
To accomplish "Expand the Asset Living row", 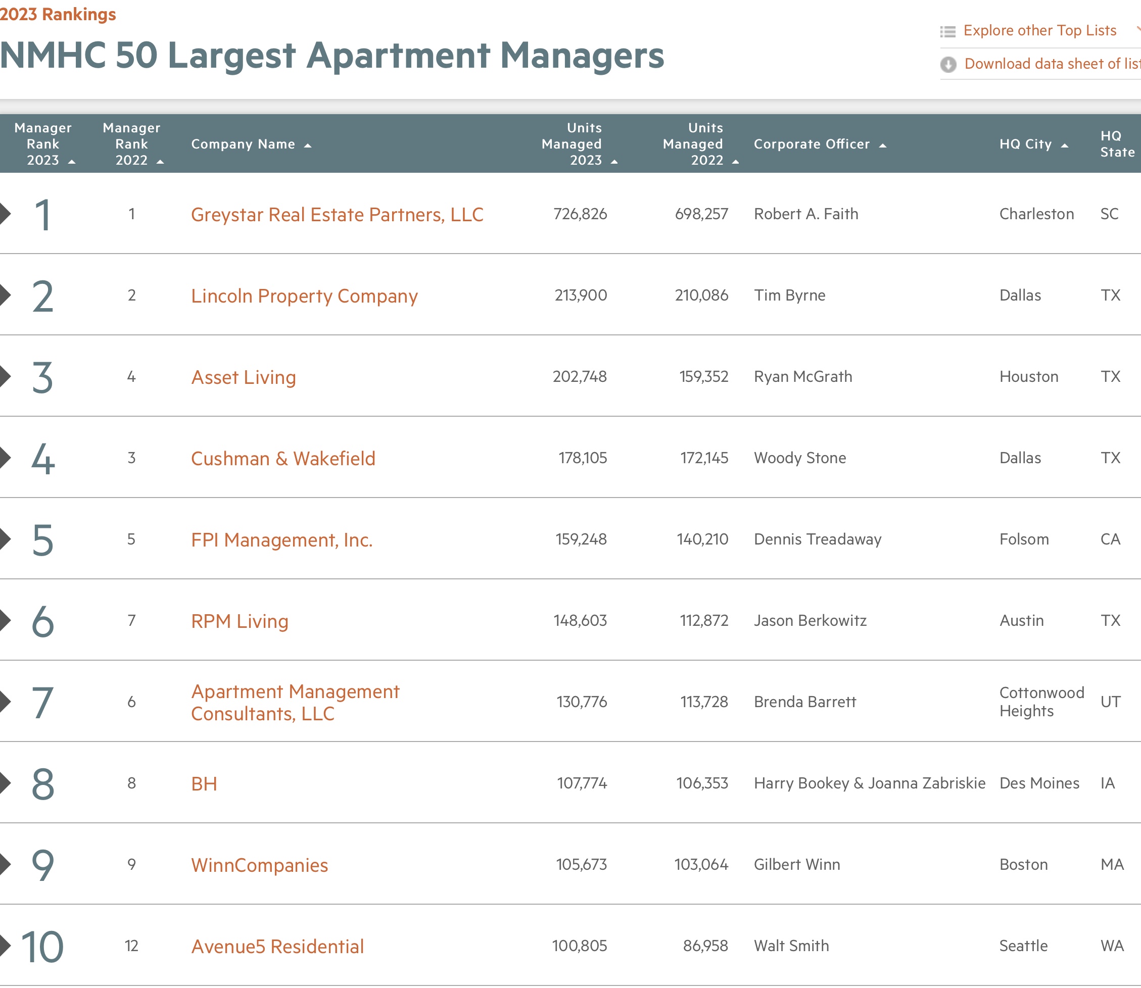I will 5,377.
